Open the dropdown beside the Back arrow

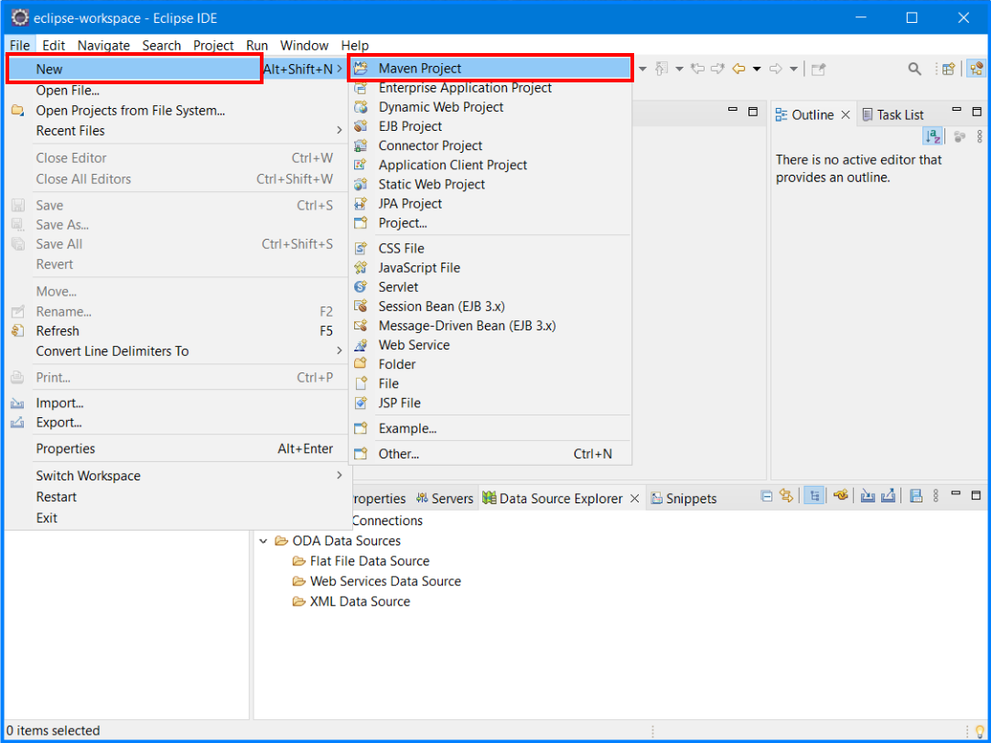[757, 69]
